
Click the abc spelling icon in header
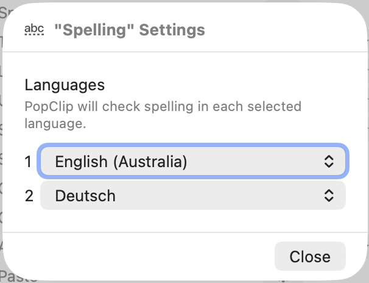(34, 30)
